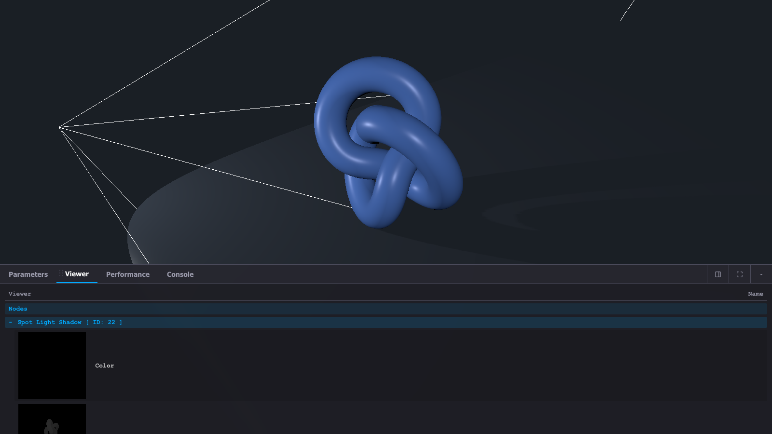Dock the panel to the side
This screenshot has width=772, height=434.
click(718, 274)
